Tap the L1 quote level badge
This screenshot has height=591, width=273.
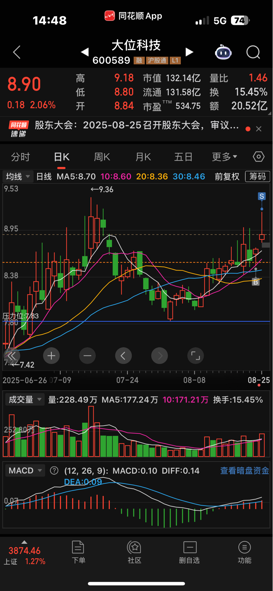175,61
